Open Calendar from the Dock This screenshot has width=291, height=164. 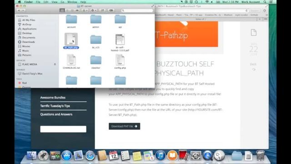(x=114, y=155)
